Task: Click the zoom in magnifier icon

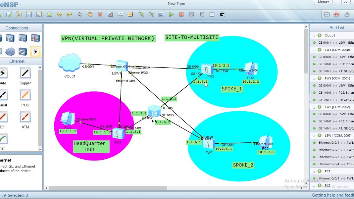Action: click(x=141, y=14)
